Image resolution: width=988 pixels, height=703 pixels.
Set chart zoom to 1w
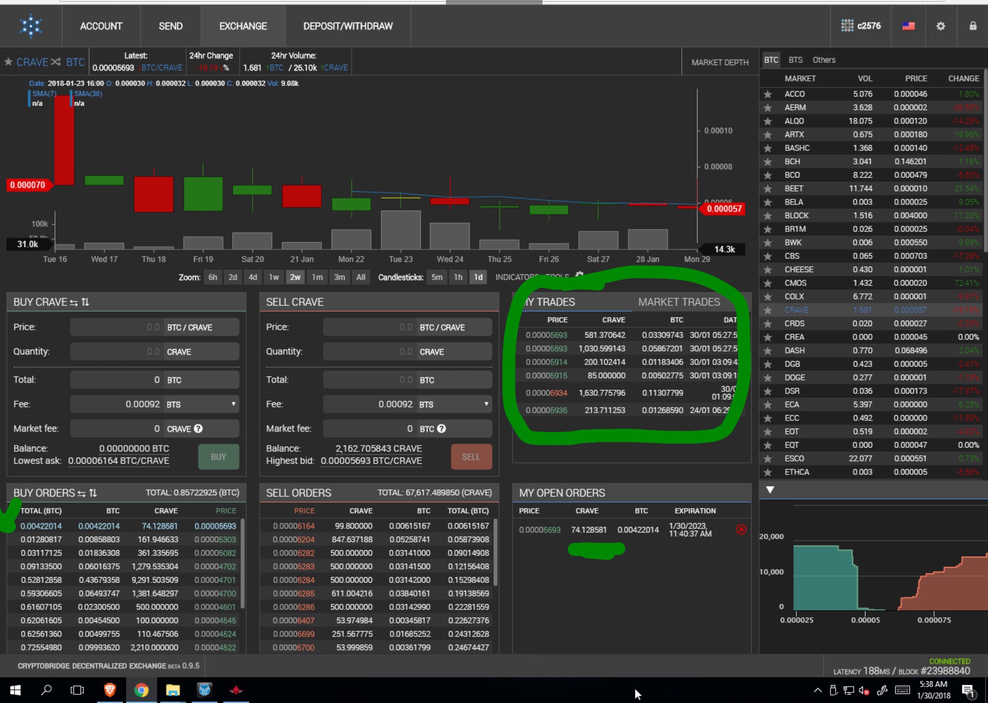click(274, 277)
